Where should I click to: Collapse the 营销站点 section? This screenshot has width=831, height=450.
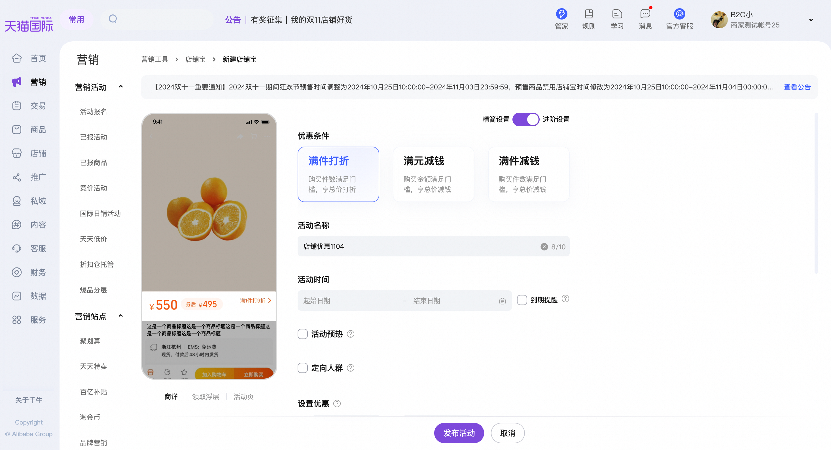121,316
